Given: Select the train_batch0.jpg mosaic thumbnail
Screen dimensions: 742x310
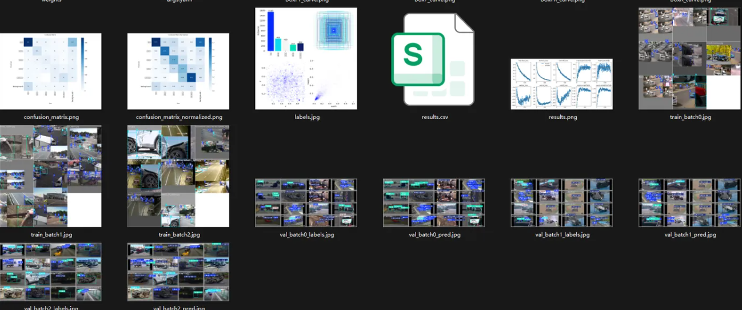Looking at the screenshot, I should 689,58.
